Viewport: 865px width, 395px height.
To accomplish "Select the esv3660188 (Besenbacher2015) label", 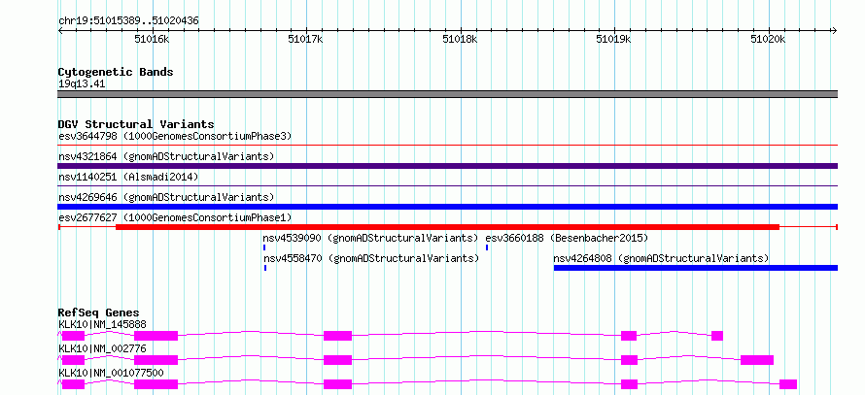I will click(567, 238).
